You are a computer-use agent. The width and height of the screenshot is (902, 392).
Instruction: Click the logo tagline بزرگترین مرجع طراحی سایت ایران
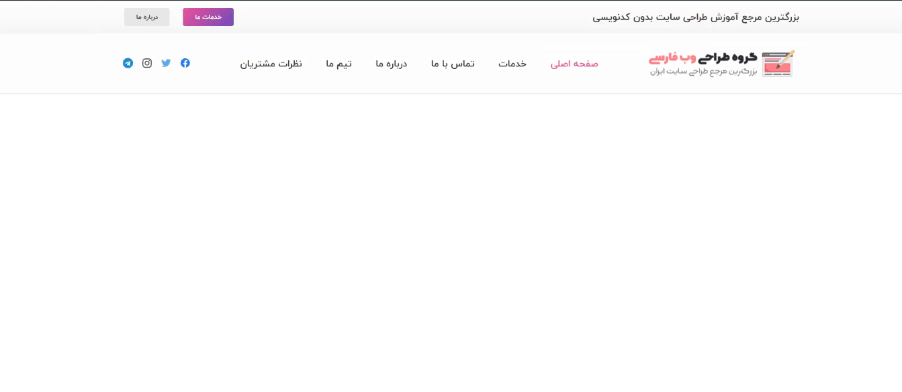click(703, 72)
